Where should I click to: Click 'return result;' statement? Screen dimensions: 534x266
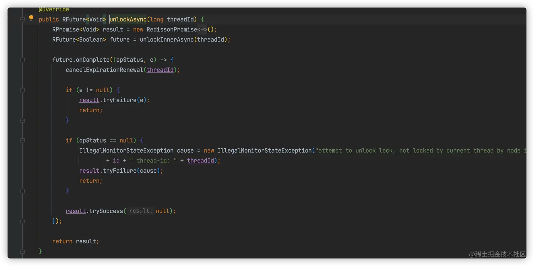[x=76, y=241]
